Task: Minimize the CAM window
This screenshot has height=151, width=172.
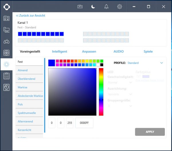Action: (134, 7)
